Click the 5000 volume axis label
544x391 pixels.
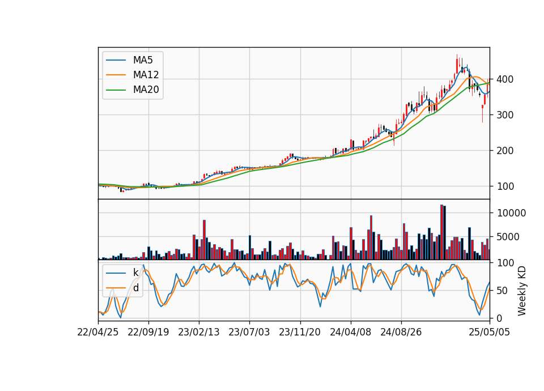(508, 237)
